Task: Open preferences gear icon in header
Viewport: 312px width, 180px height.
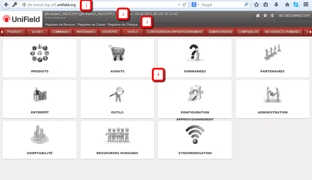Action: tap(265, 16)
